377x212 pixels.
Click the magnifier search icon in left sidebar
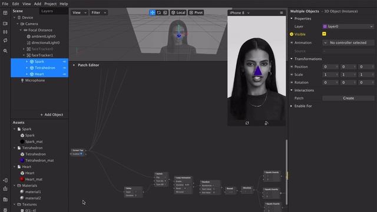5,51
